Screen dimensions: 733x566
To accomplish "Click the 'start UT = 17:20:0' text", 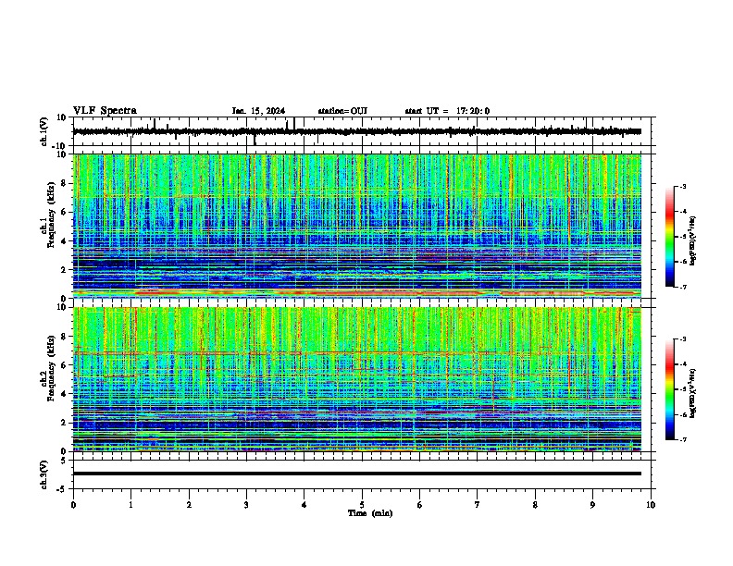I will point(447,111).
